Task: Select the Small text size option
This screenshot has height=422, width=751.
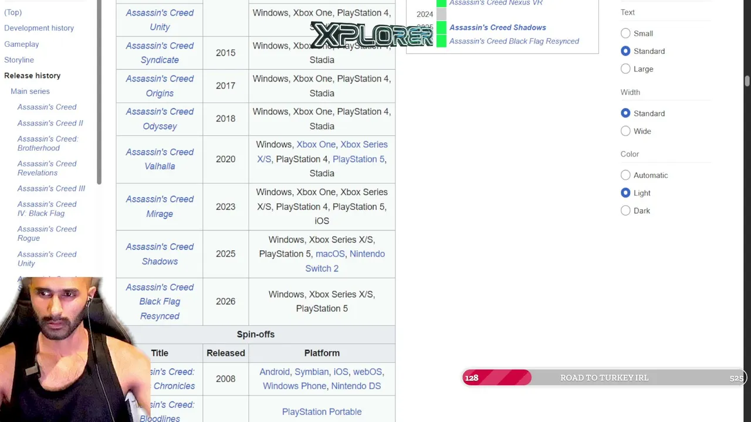Action: [625, 33]
